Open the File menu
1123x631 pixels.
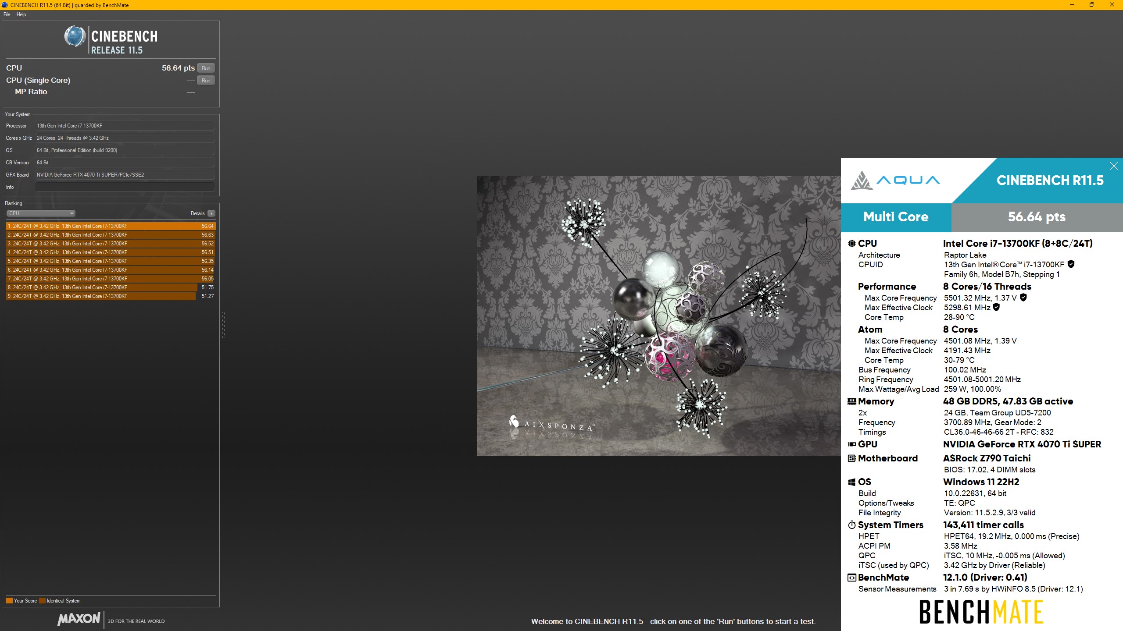point(7,14)
